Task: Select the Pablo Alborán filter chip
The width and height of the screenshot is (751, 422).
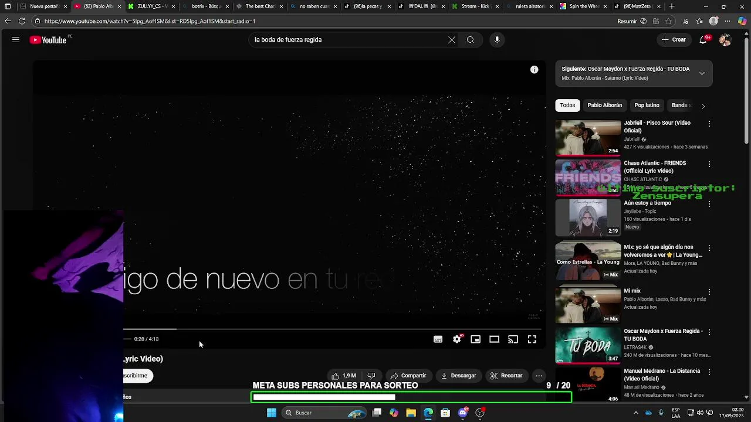Action: tap(604, 105)
